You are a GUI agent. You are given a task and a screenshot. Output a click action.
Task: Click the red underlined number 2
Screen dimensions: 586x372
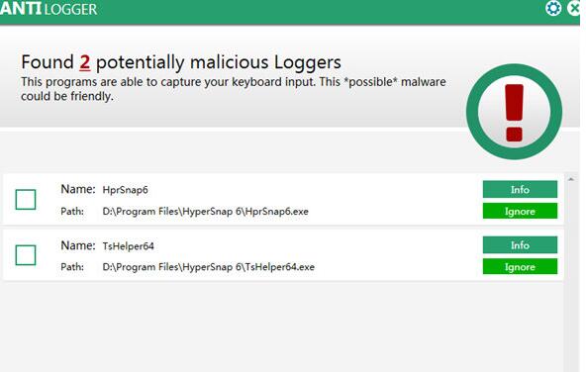pos(85,62)
